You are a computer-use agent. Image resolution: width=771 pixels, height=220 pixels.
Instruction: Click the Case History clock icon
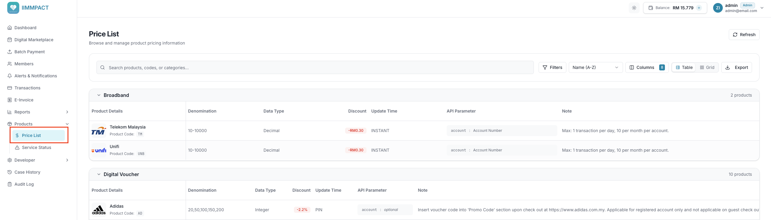coord(10,172)
